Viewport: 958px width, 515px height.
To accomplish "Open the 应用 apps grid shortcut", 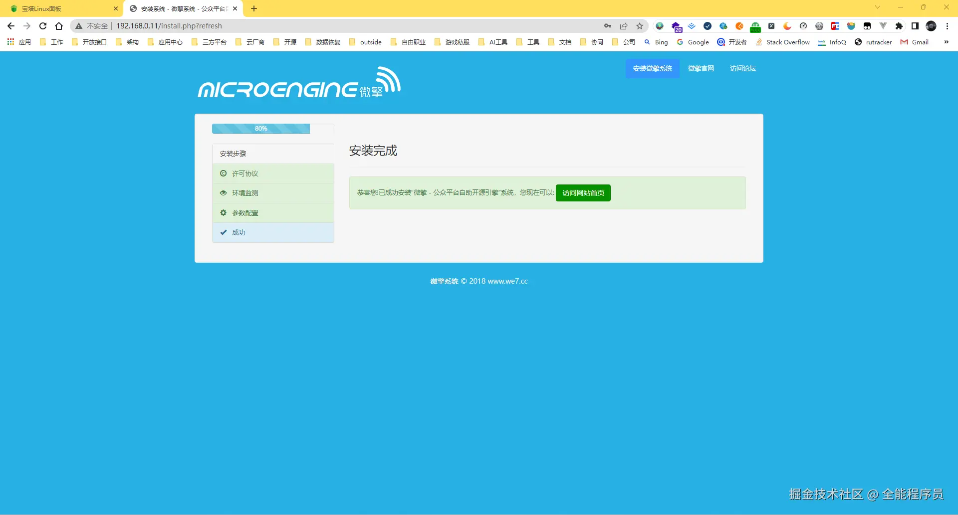I will click(x=19, y=42).
